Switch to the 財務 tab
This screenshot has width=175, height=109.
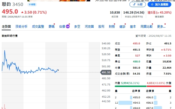112,27
